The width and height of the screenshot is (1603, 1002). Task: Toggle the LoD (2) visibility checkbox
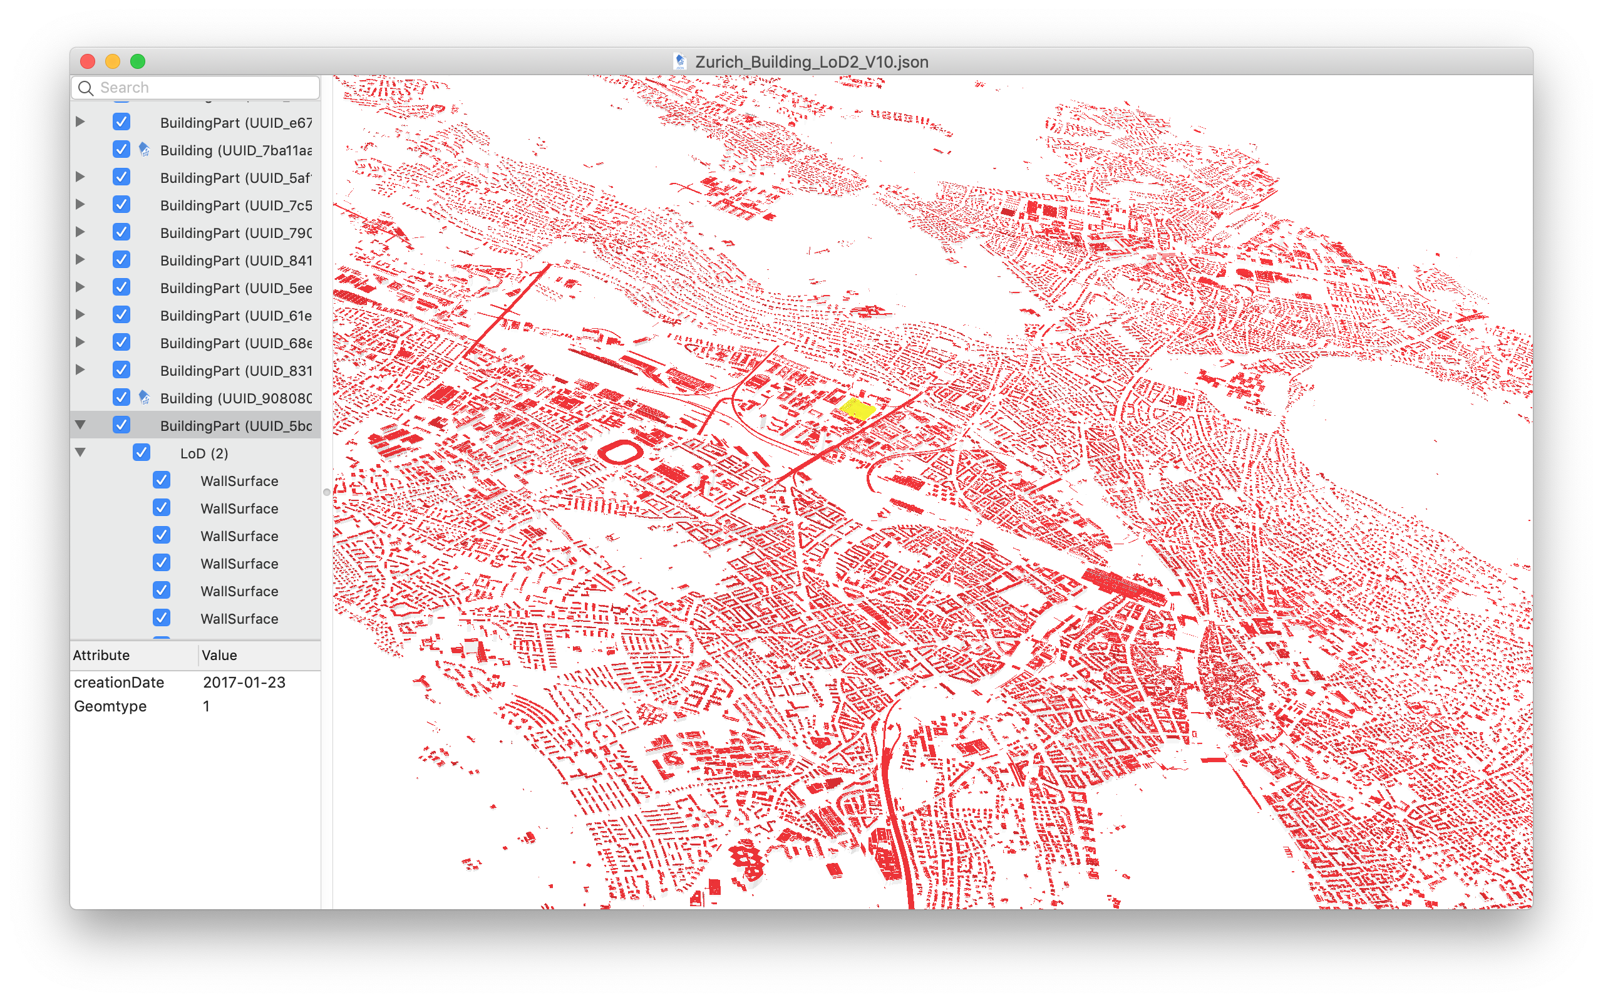pos(141,453)
